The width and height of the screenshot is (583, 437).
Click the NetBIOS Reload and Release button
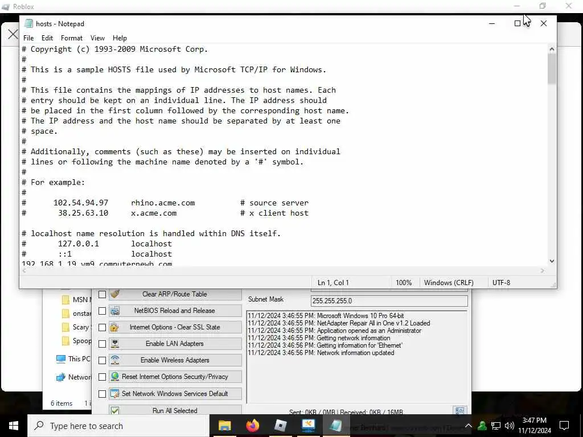tap(175, 311)
